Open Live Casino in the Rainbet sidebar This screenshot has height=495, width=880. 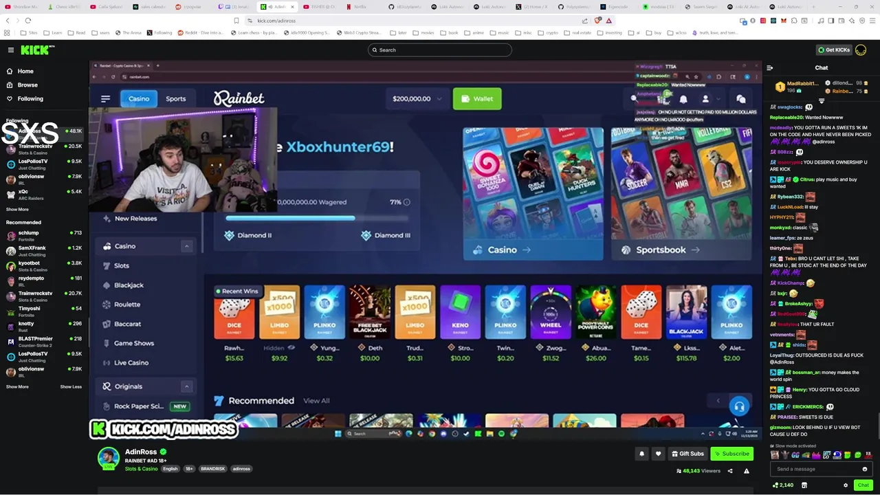tap(131, 362)
